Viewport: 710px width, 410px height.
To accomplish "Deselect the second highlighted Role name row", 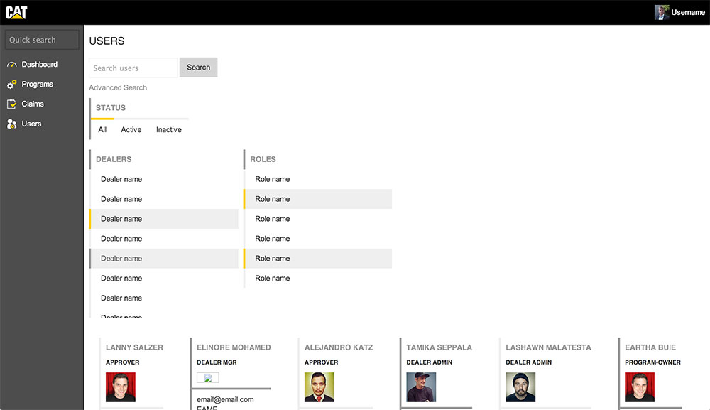I will point(318,199).
